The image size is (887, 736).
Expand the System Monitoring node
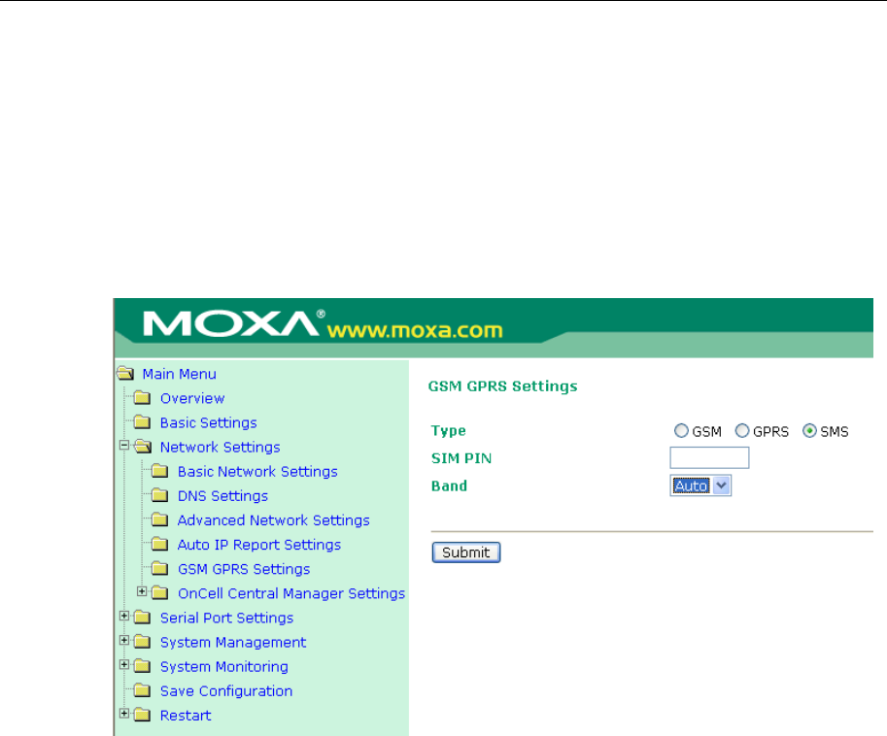(124, 664)
